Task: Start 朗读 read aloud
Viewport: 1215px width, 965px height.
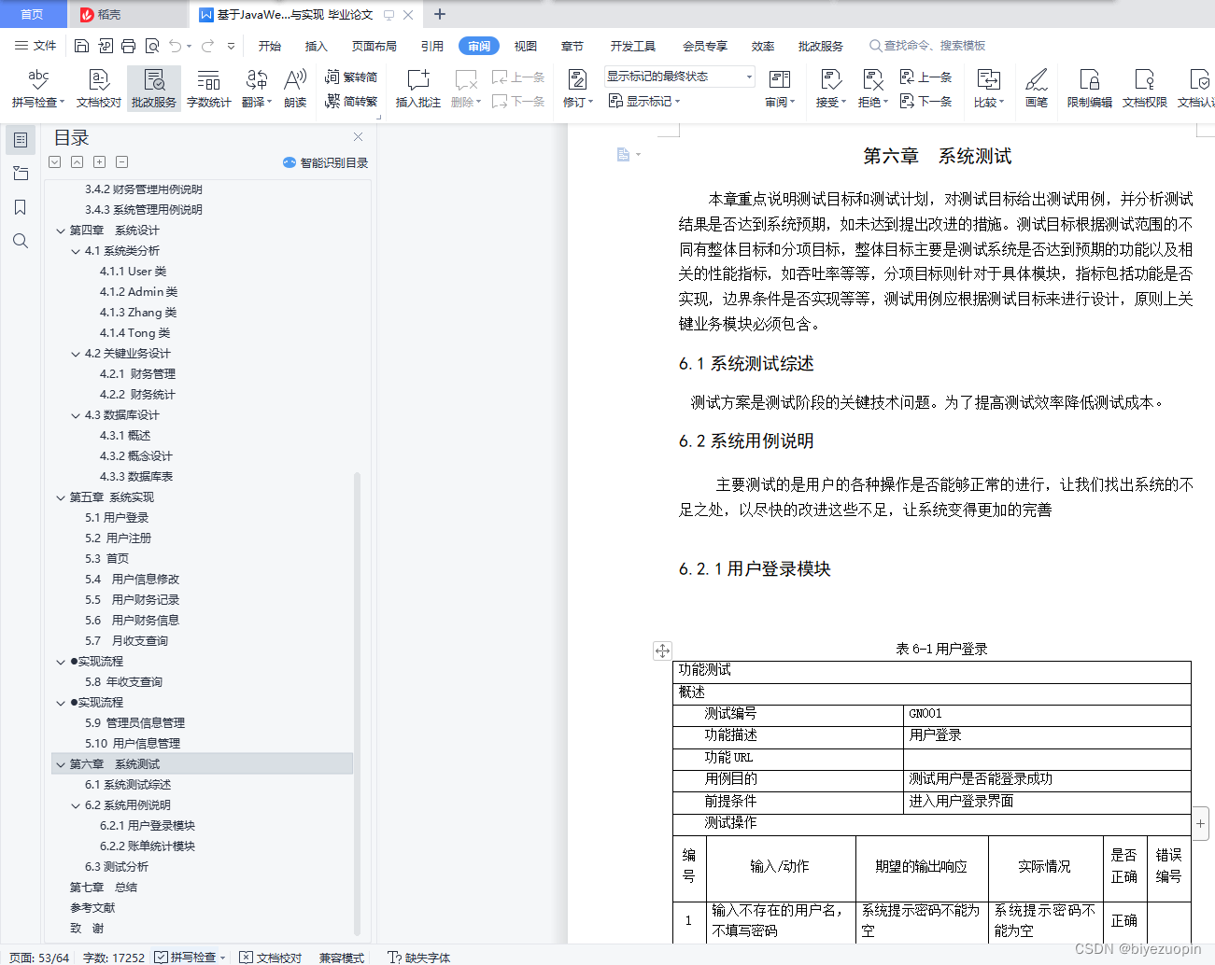Action: point(295,89)
